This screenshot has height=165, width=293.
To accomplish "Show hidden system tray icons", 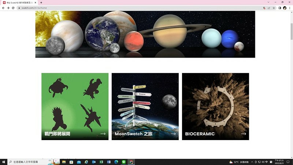I will click(252, 162).
